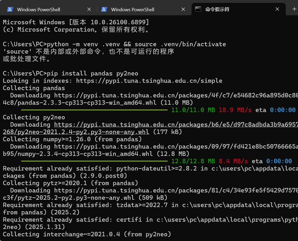The height and width of the screenshot is (241, 298).
Task: Close the 命令提示符 tab
Action: [277, 9]
